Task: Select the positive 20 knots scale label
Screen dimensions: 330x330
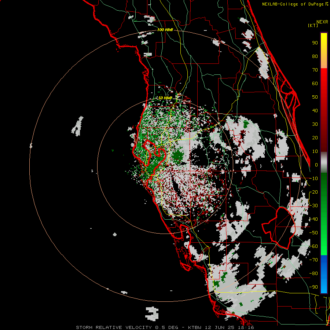Action: pos(315,137)
